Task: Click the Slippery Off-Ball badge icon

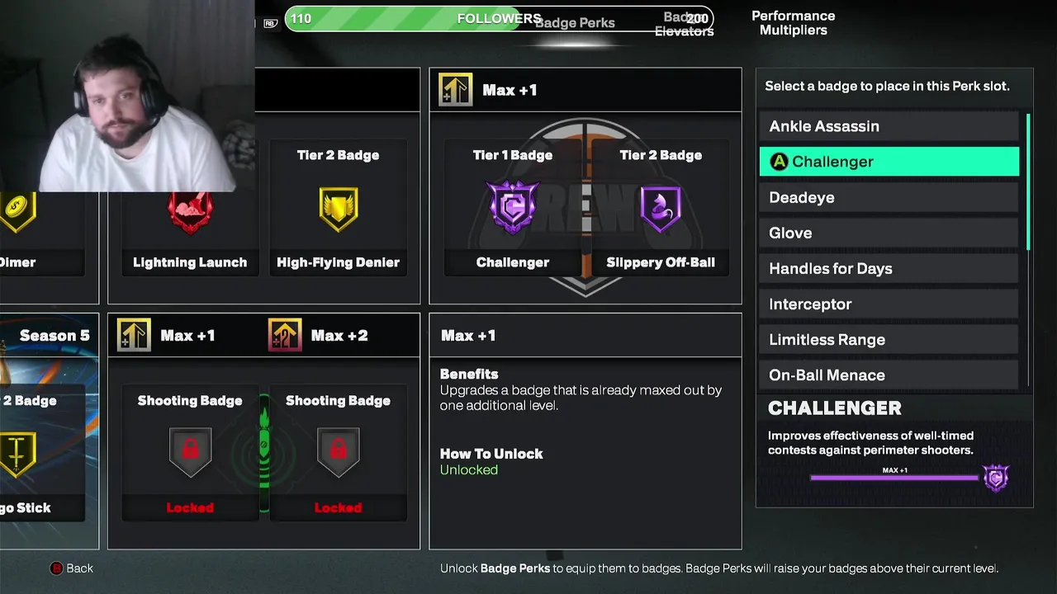Action: [x=661, y=209]
